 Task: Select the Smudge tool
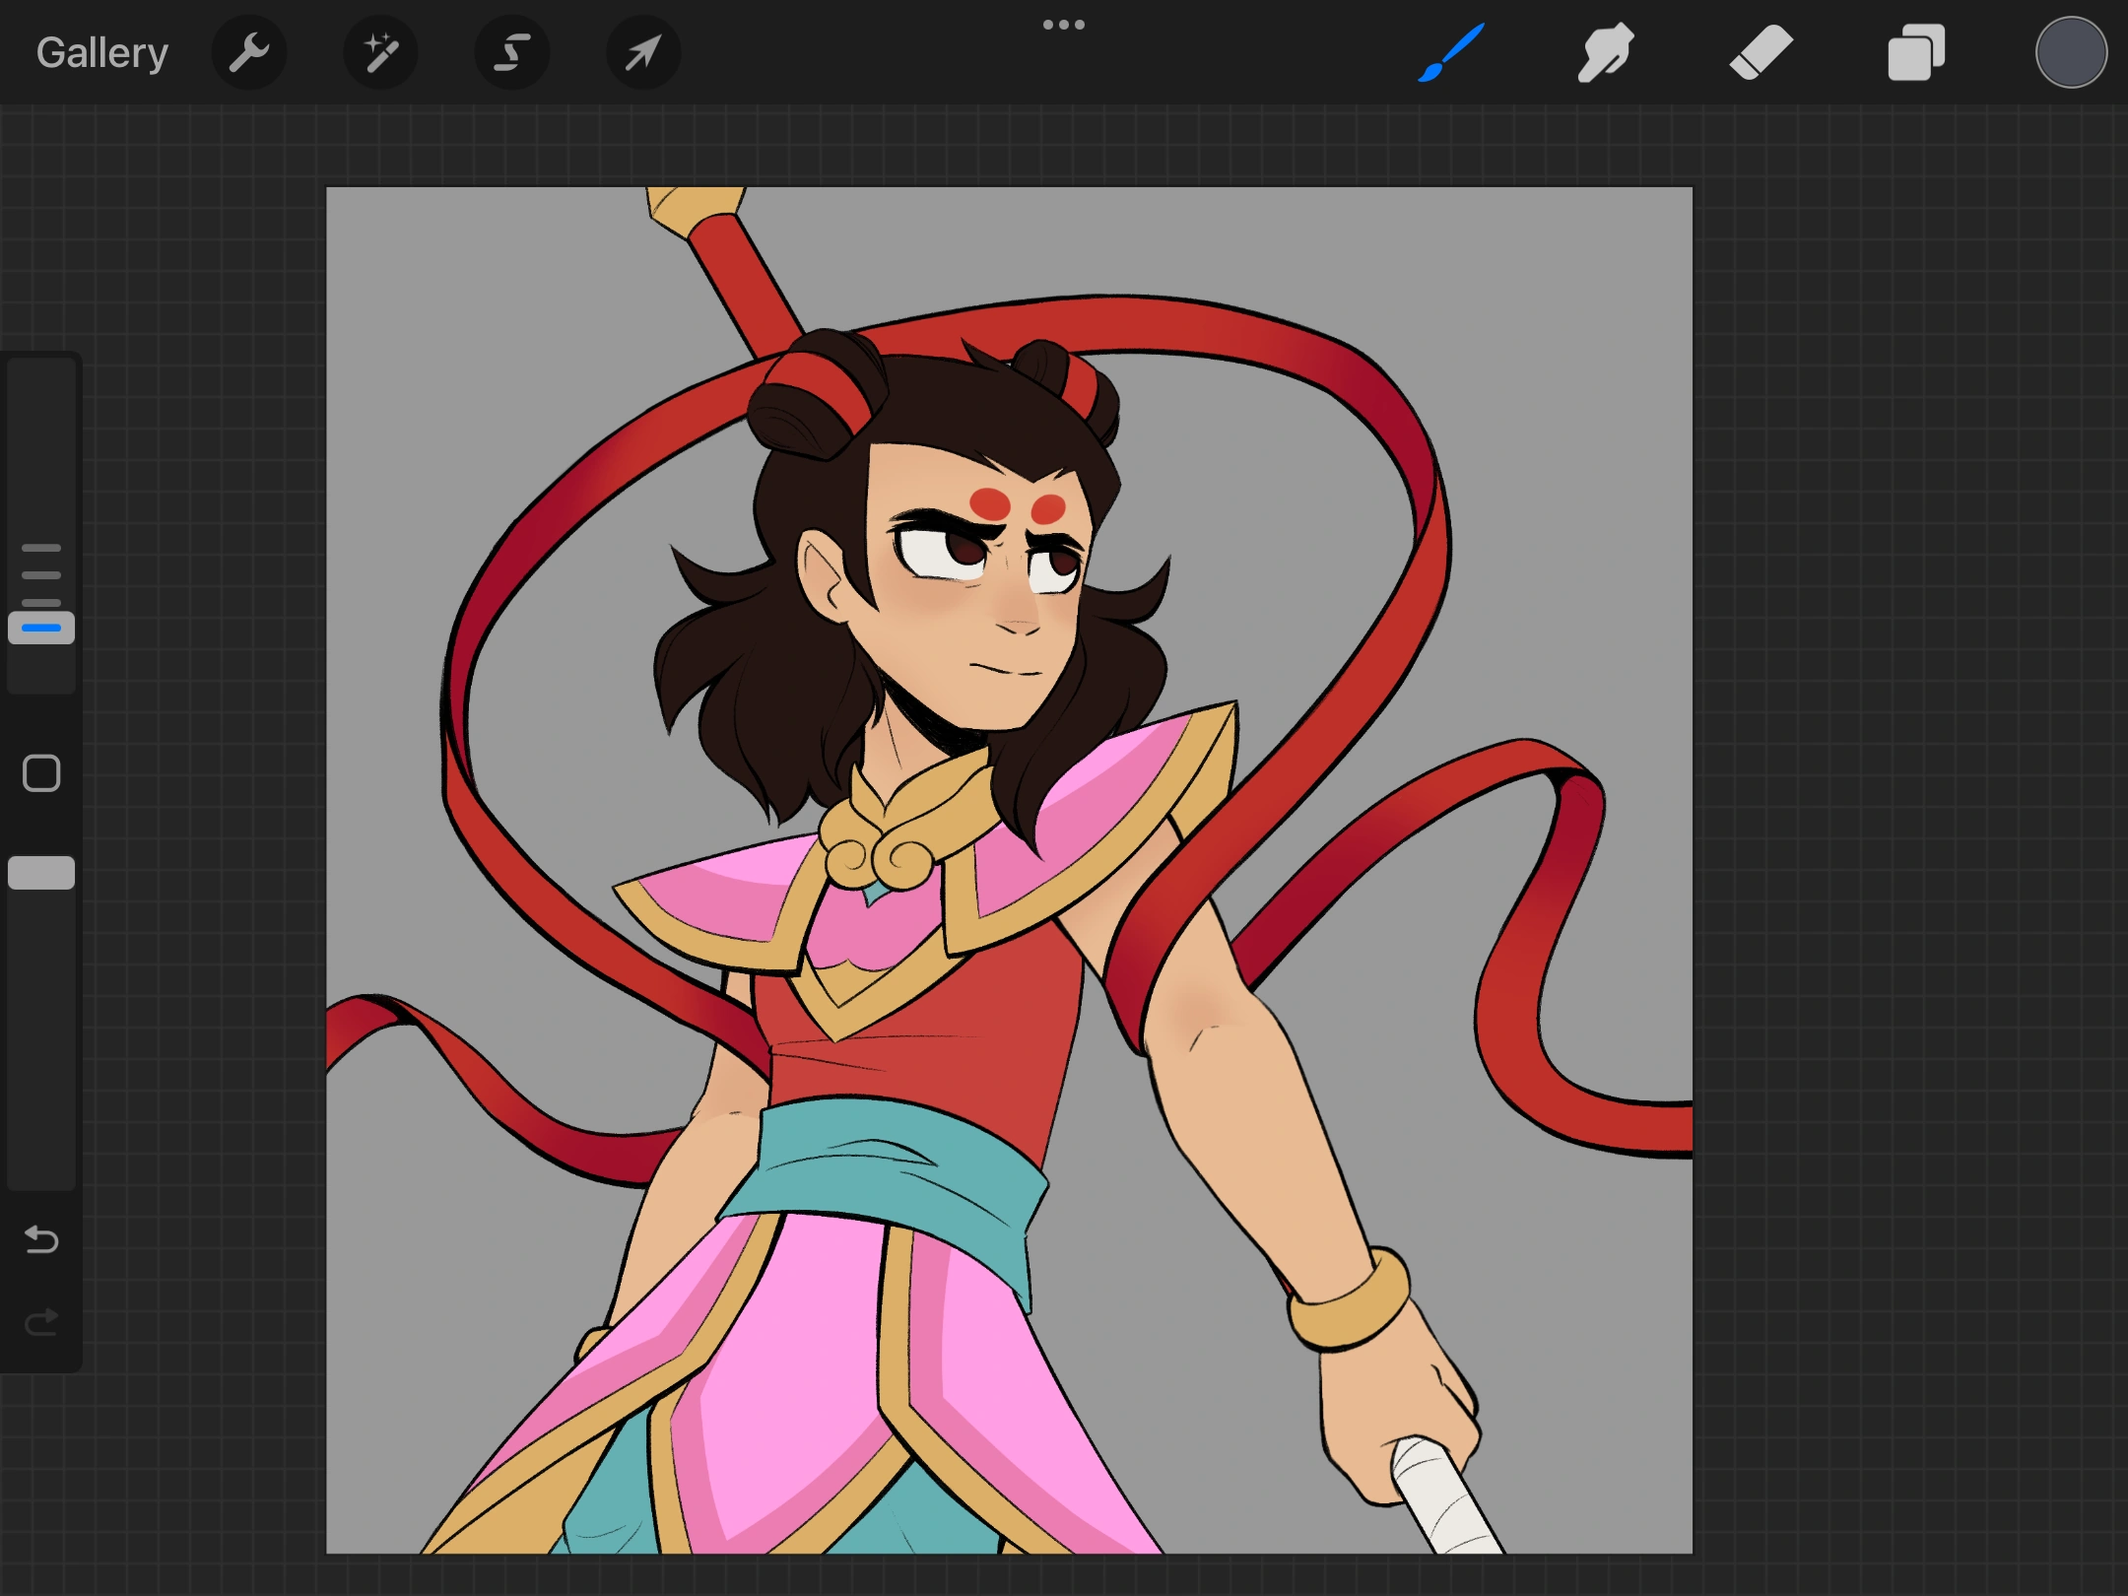coord(1606,51)
